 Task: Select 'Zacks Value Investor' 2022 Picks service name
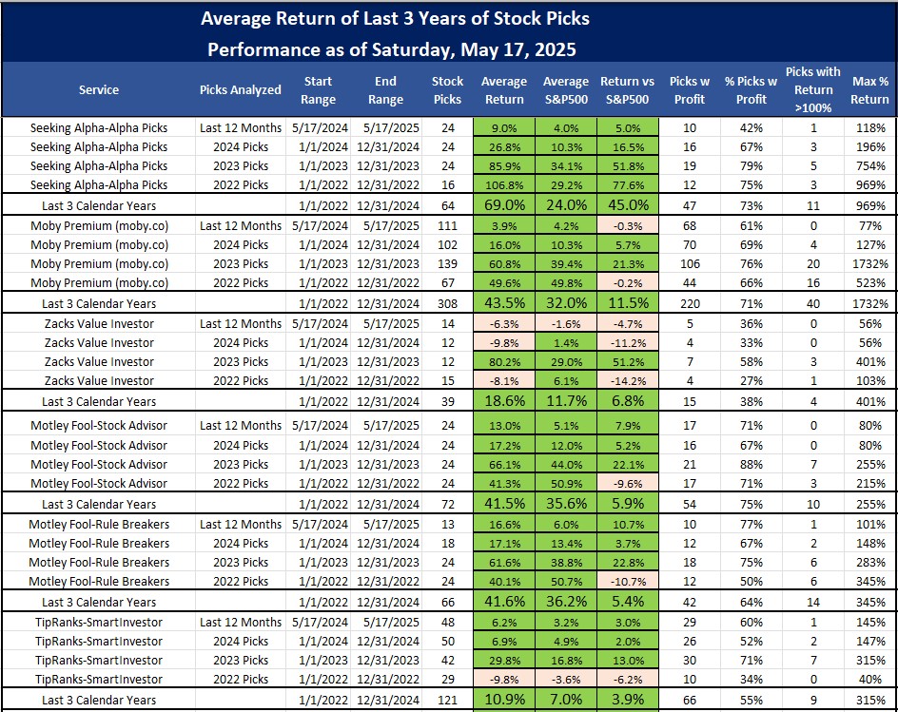[99, 380]
